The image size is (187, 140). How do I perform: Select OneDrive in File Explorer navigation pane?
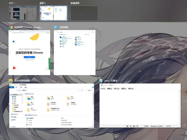pyautogui.click(x=14, y=114)
